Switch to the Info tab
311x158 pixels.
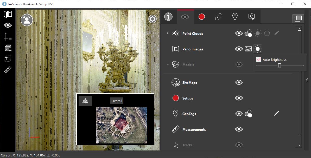(x=168, y=17)
